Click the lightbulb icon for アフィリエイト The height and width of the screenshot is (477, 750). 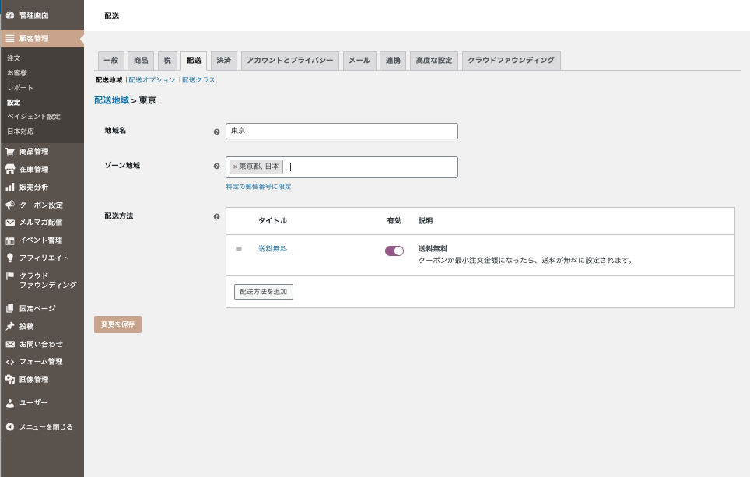point(10,258)
